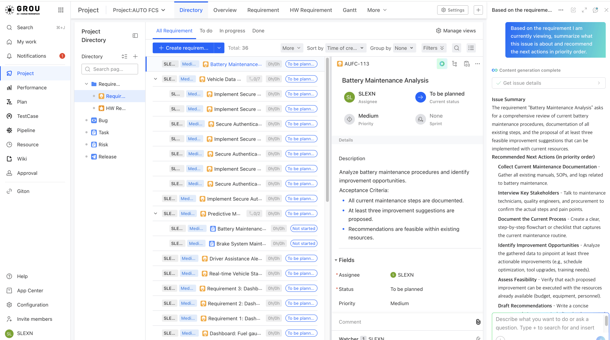Switch to the Requirement tab
610x340 pixels.
pos(263,10)
